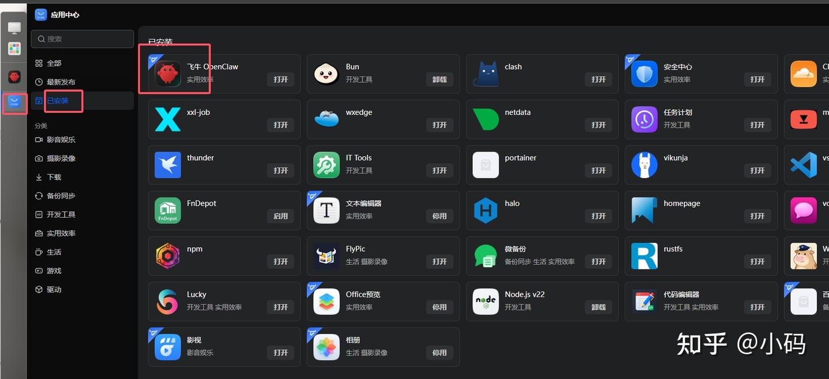
Task: Click the netdata green icon
Action: (x=485, y=119)
